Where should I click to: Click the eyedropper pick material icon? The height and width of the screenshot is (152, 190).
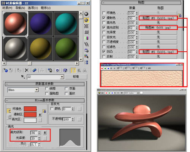[23, 77]
